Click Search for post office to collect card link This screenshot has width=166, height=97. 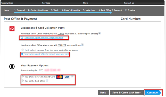(47, 54)
